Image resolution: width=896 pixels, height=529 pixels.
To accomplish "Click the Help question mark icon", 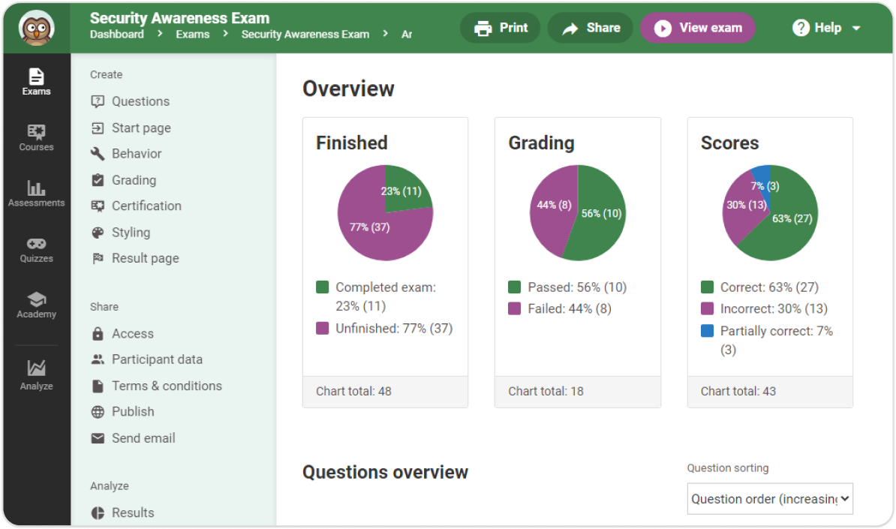I will (801, 28).
